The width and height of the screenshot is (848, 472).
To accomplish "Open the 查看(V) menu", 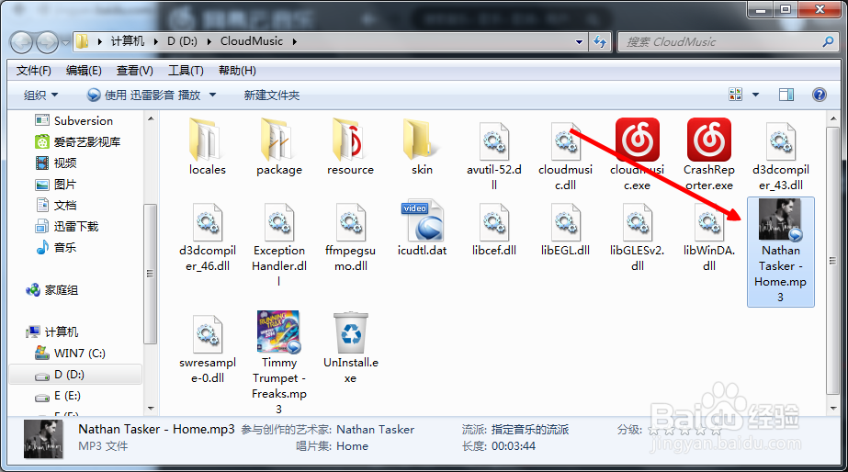I will pos(135,71).
